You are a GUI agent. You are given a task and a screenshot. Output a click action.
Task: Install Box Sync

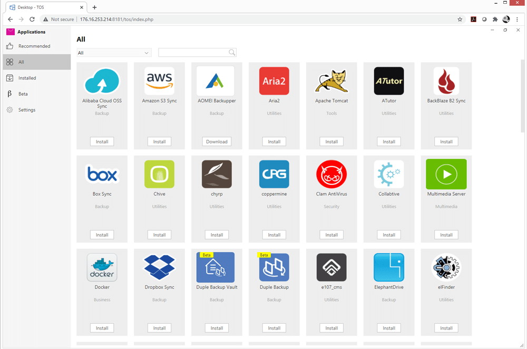pos(102,235)
